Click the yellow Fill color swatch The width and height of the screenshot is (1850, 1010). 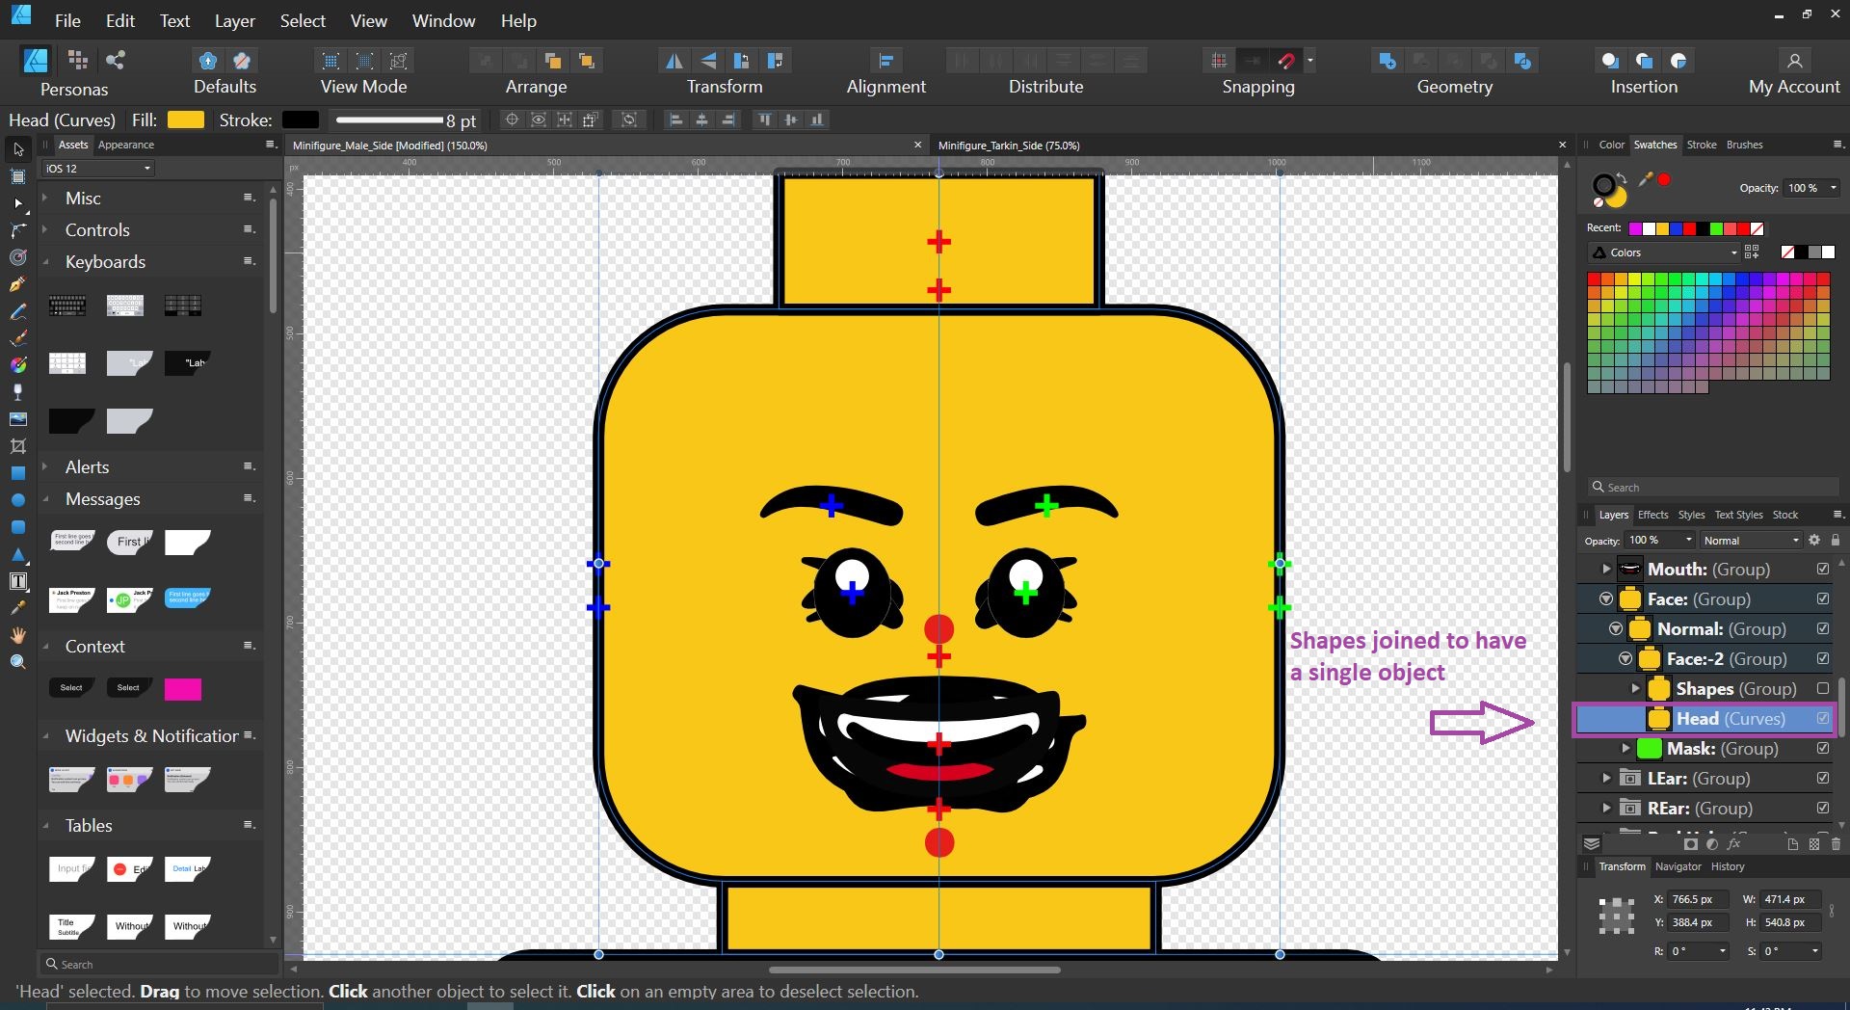tap(186, 120)
